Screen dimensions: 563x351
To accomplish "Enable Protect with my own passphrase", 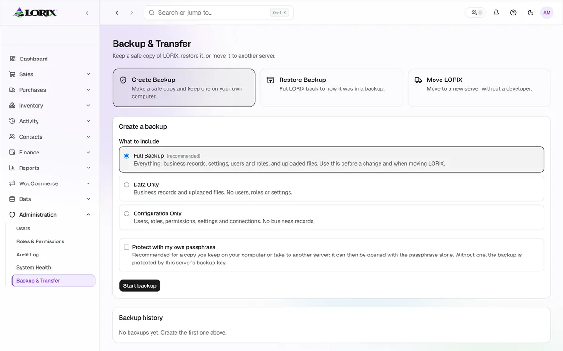I will click(126, 247).
